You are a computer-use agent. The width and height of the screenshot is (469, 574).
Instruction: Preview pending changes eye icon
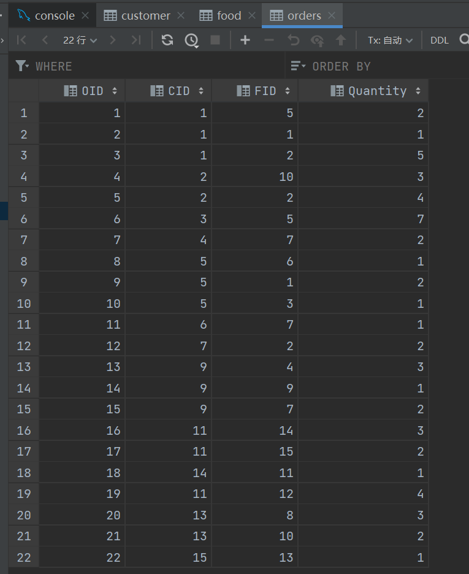point(317,40)
